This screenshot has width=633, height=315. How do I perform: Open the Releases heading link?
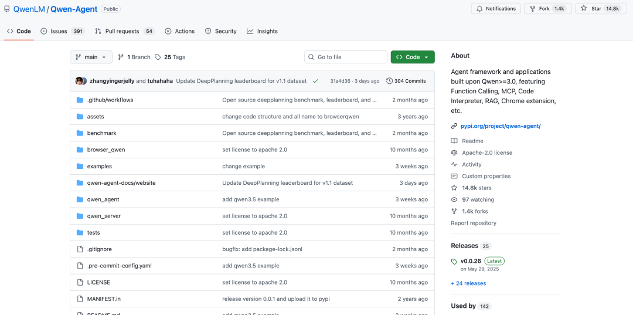tap(465, 246)
